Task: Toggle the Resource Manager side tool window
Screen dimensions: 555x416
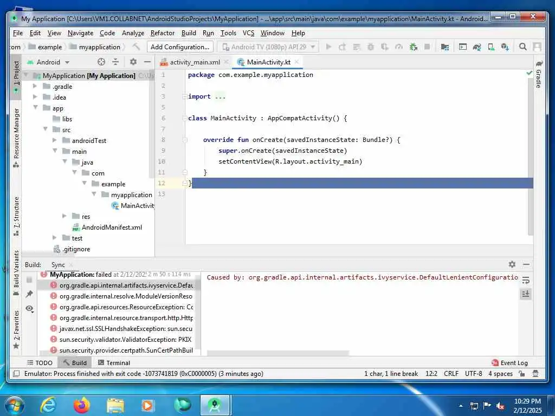Action: [16, 138]
